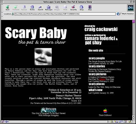Stop loading with the Stop button
Screen dimensions: 136x124
coord(90,8)
